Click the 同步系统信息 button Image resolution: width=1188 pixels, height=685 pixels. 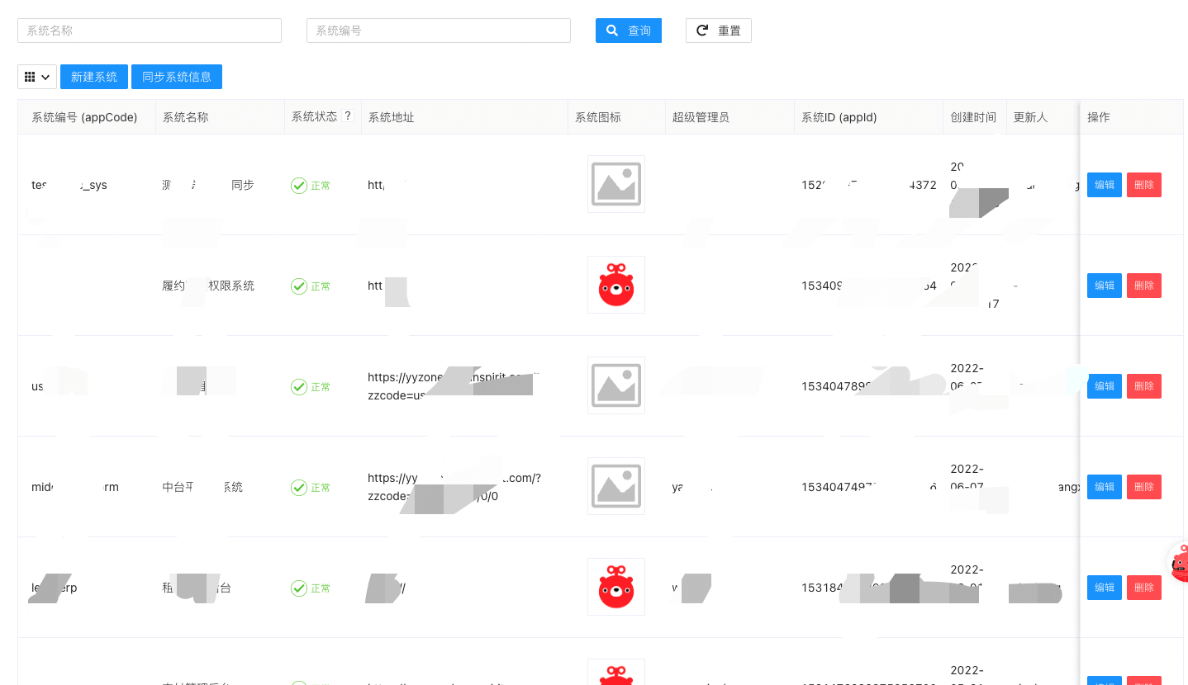[176, 76]
